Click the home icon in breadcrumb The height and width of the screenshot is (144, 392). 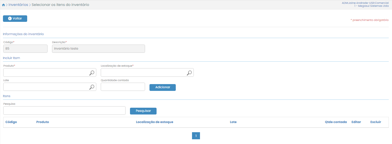[3, 5]
